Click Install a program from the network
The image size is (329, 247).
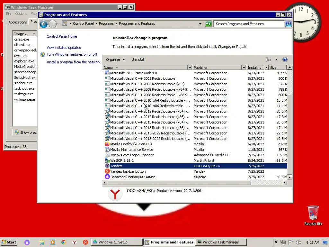tap(74, 62)
